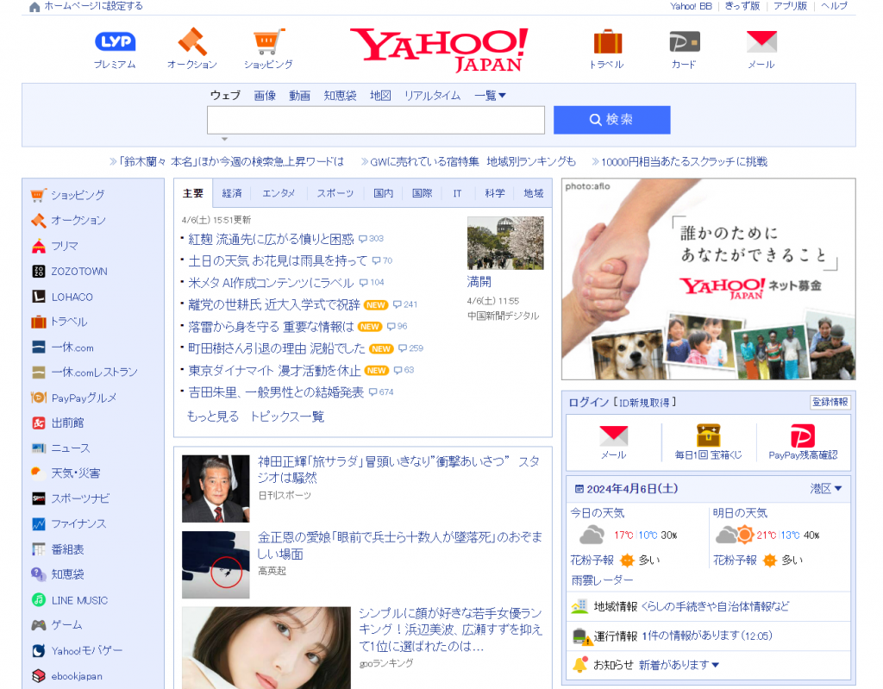883x689 pixels.
Task: Open the Yahoo!ネット募金 banner ad
Action: [x=709, y=279]
